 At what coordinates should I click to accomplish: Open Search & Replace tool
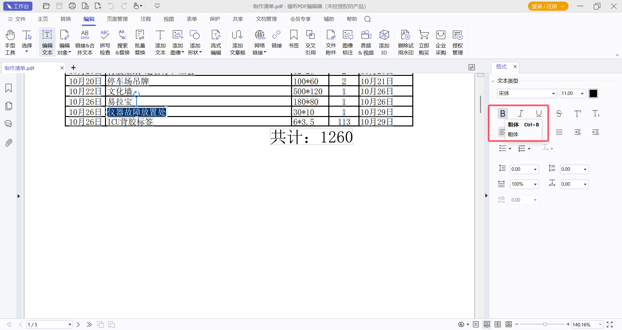pyautogui.click(x=123, y=42)
